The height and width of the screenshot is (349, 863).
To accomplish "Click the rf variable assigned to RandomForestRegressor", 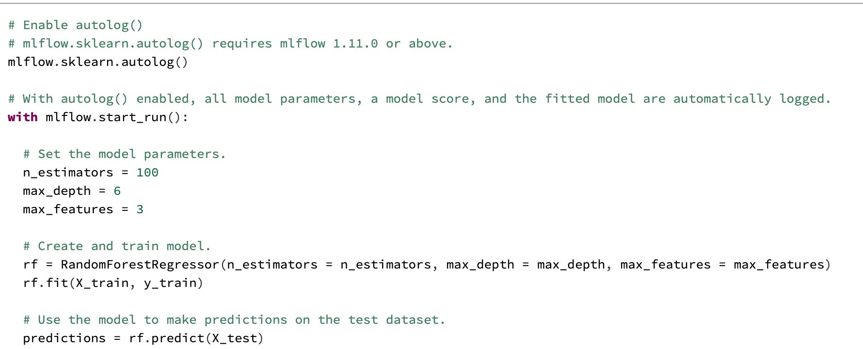I will tap(30, 265).
